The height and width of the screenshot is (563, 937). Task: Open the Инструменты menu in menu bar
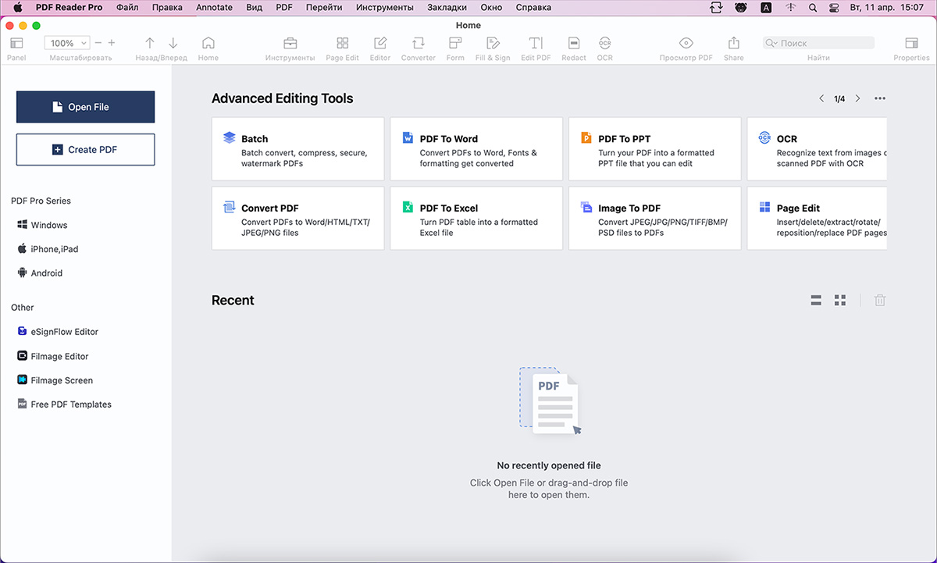pyautogui.click(x=384, y=7)
